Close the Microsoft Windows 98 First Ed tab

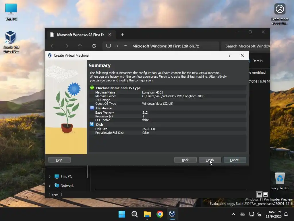point(110,35)
